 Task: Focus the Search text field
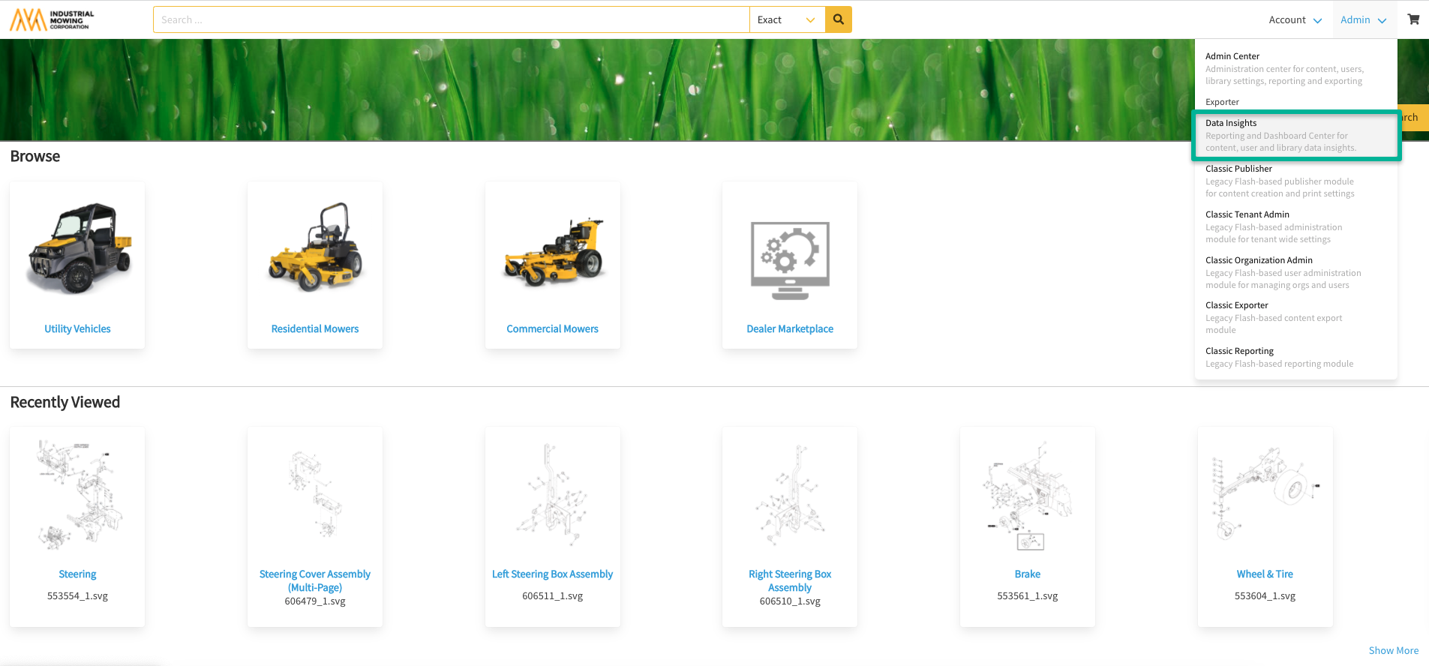(x=450, y=20)
